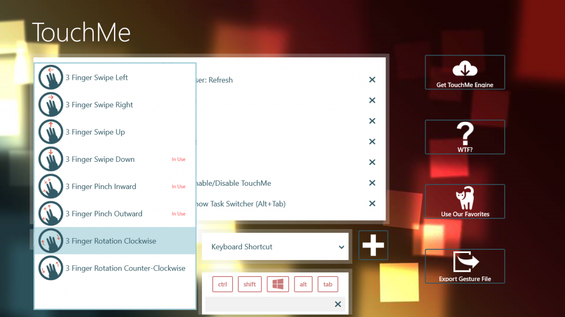Clear the shortcut key input field
Image resolution: width=565 pixels, height=317 pixels.
click(338, 304)
